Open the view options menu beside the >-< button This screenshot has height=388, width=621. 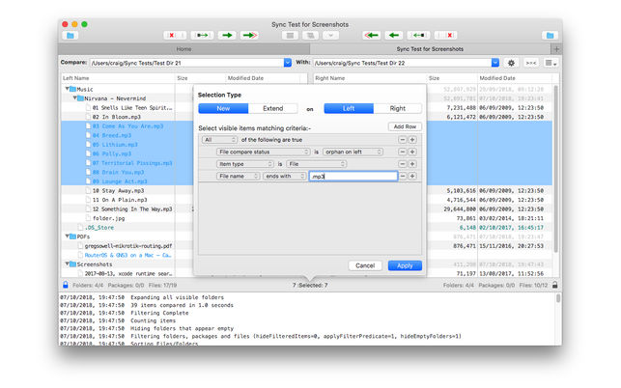(x=550, y=63)
